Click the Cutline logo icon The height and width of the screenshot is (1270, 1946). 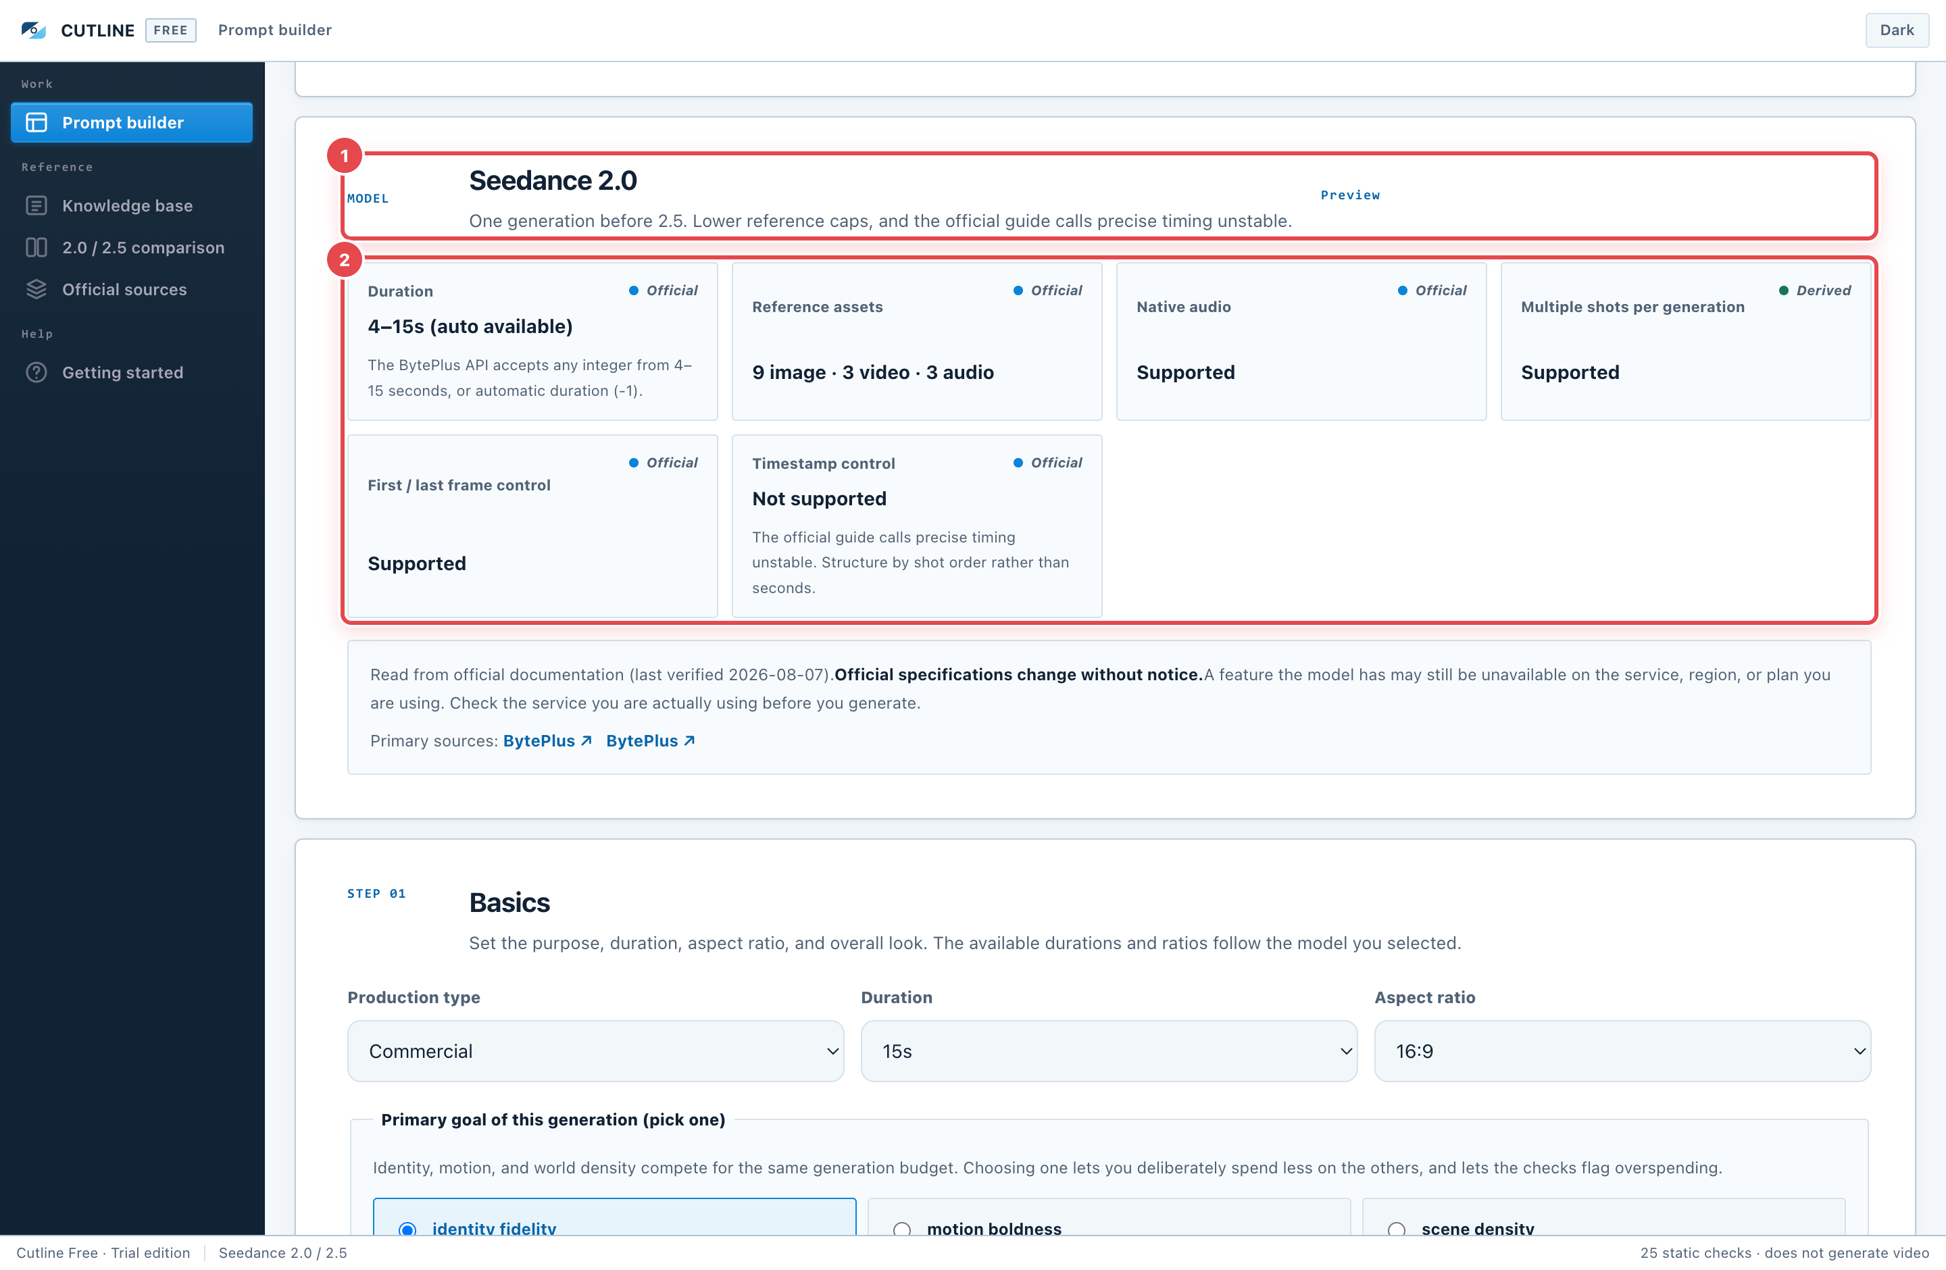pos(34,30)
